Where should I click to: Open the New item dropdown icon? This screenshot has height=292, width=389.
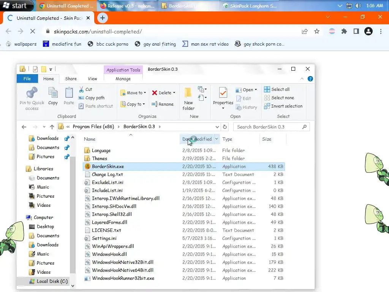(202, 89)
